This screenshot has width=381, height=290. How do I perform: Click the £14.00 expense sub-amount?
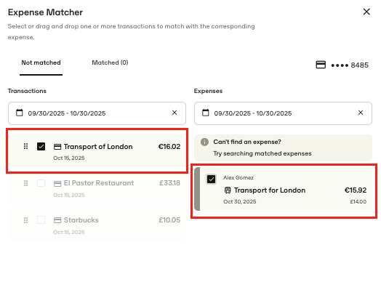coord(358,201)
